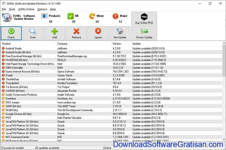
Task: Click '70 products loaded' status text
Action: (x=12, y=148)
